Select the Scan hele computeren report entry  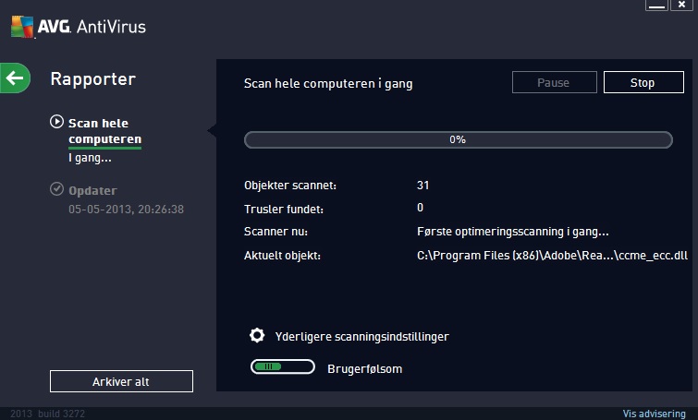tap(105, 131)
